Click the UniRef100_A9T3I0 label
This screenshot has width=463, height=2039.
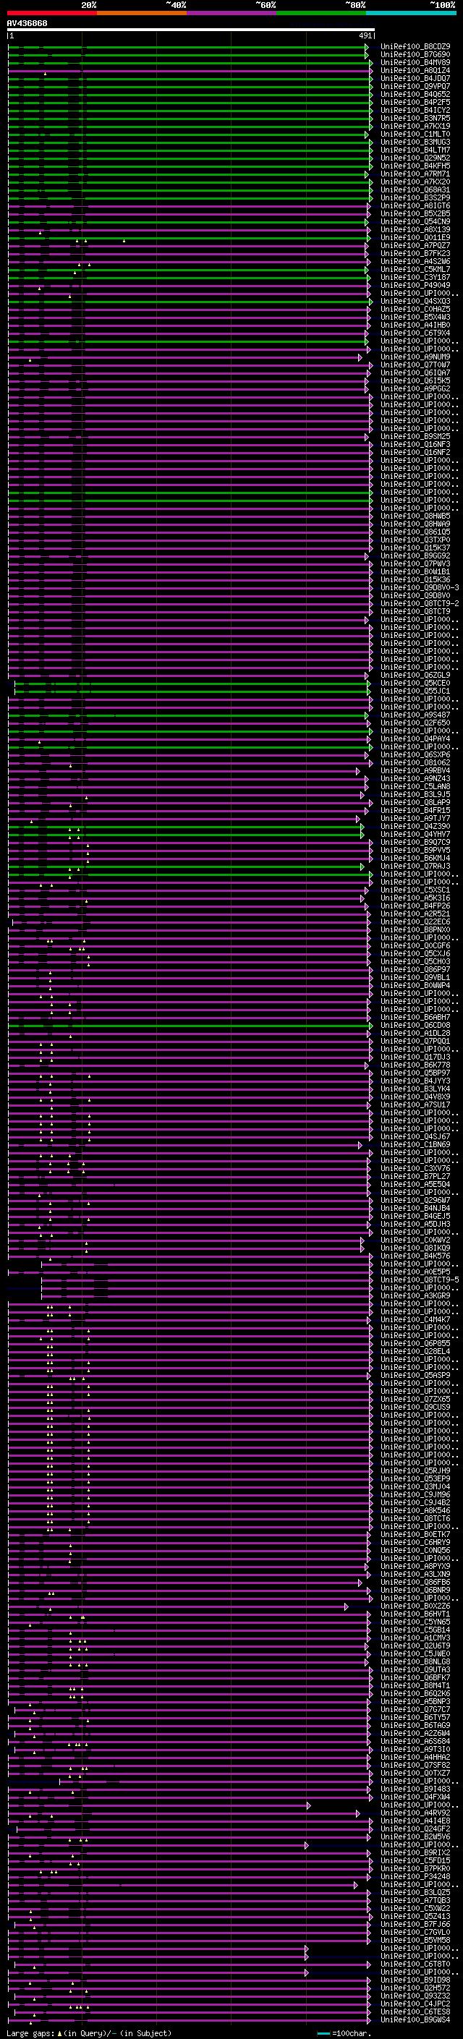pos(415,1749)
